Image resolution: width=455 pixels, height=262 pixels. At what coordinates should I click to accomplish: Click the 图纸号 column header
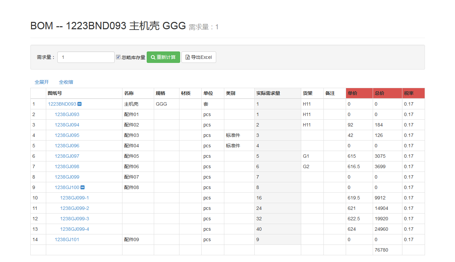(55, 93)
